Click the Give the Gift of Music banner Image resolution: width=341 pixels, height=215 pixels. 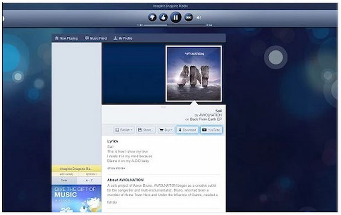pyautogui.click(x=77, y=198)
